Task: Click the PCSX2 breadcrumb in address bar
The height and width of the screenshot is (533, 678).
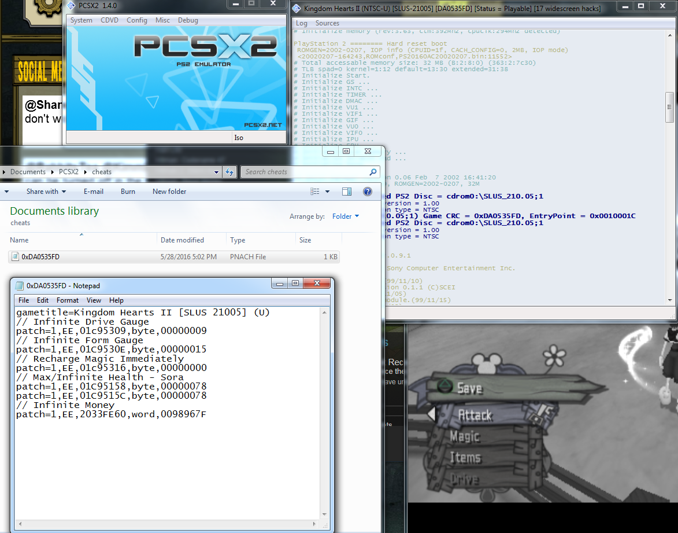Action: [x=69, y=172]
